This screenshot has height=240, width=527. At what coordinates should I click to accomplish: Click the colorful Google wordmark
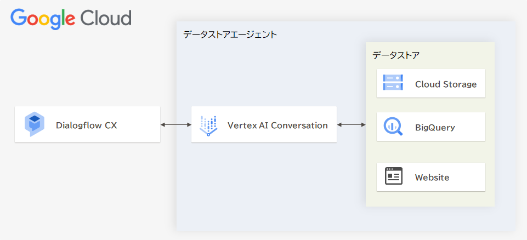tap(43, 18)
